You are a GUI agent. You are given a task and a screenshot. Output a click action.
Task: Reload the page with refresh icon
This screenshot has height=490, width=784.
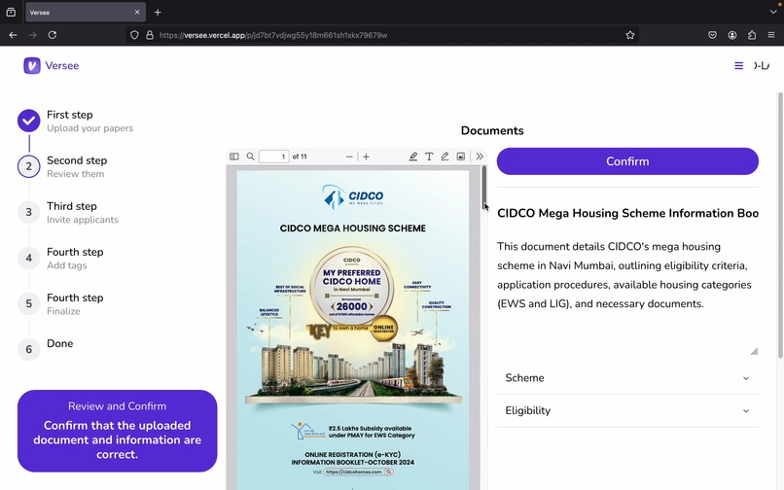coord(52,35)
